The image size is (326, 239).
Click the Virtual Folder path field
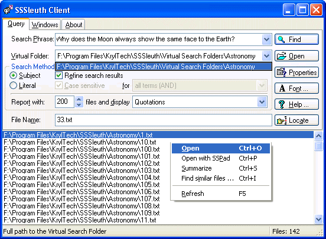tap(159, 55)
